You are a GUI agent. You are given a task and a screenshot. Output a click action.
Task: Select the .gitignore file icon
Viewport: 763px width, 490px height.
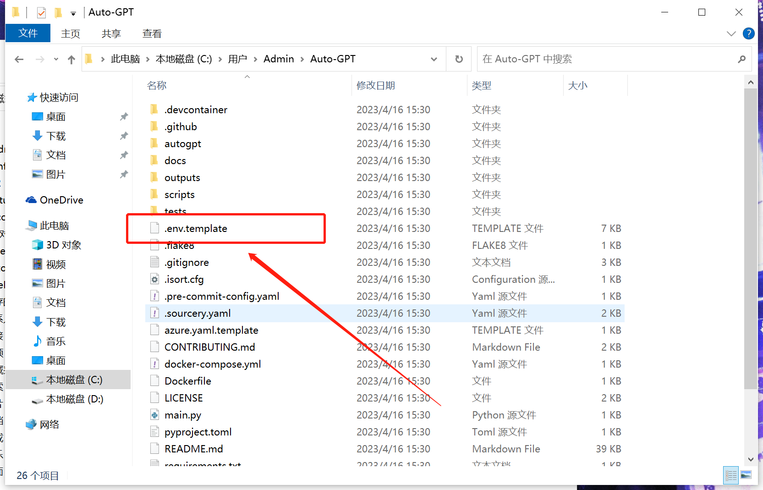pos(154,262)
